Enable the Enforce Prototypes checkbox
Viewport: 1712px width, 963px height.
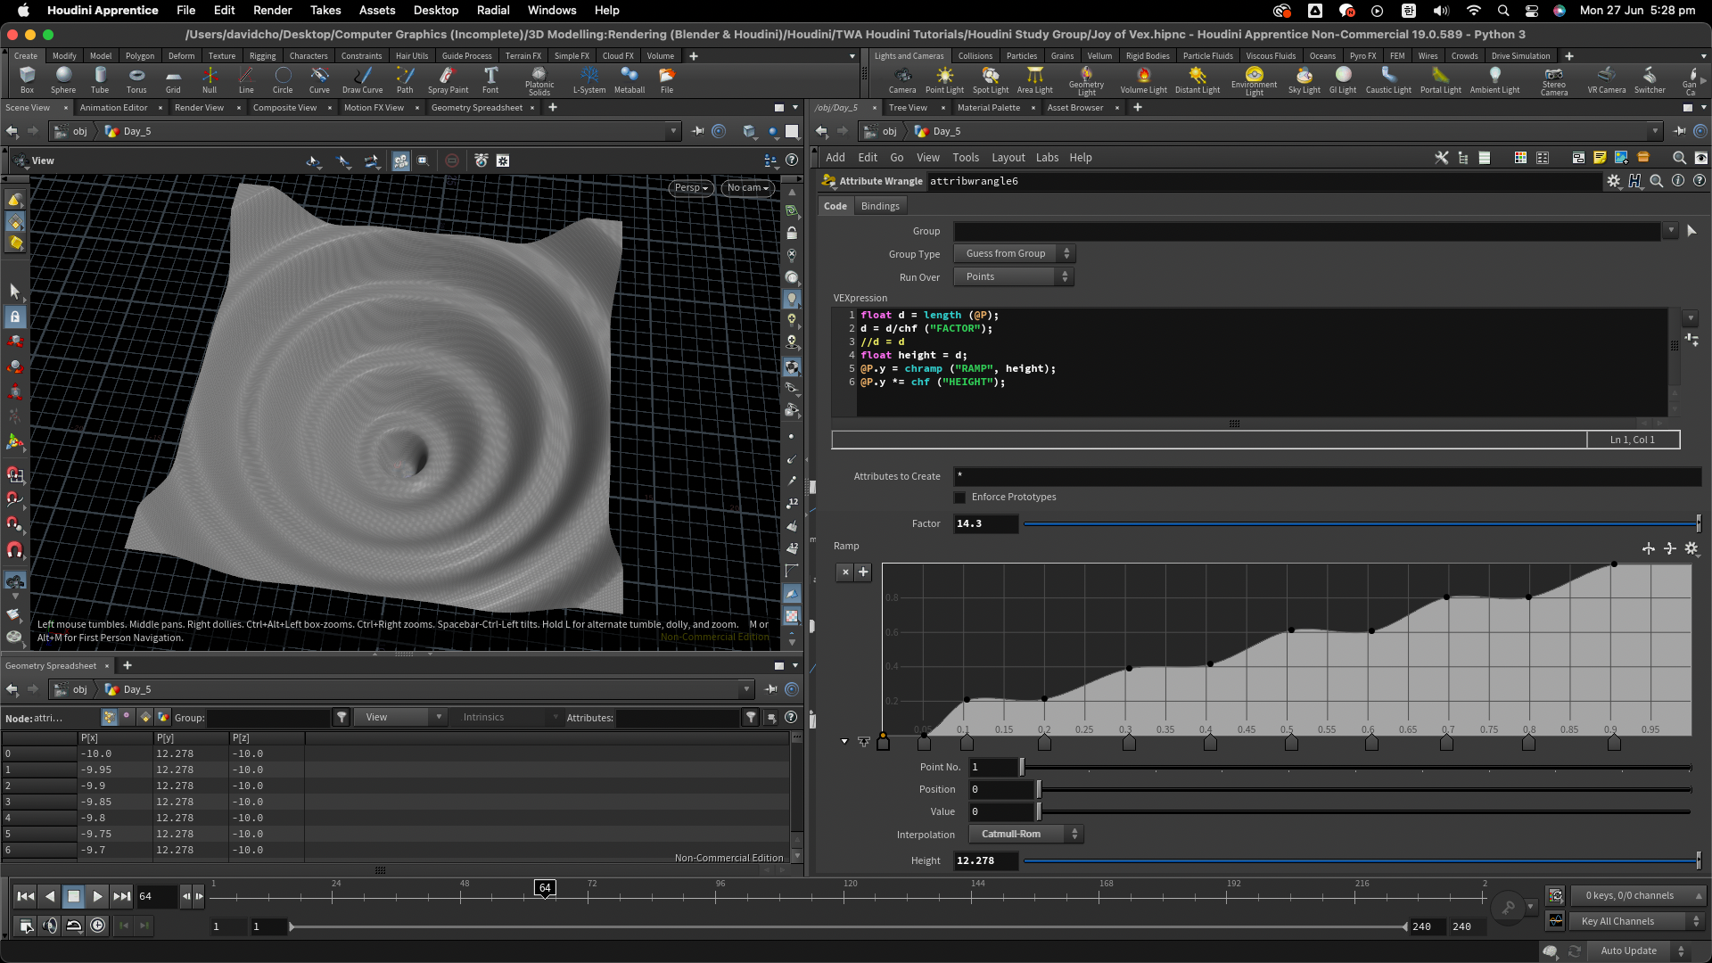pos(960,498)
